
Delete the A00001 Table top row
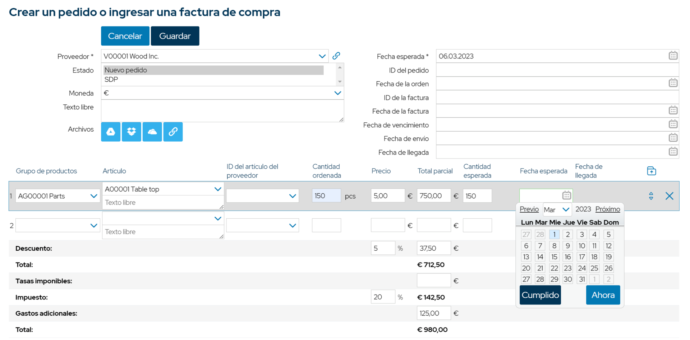669,196
